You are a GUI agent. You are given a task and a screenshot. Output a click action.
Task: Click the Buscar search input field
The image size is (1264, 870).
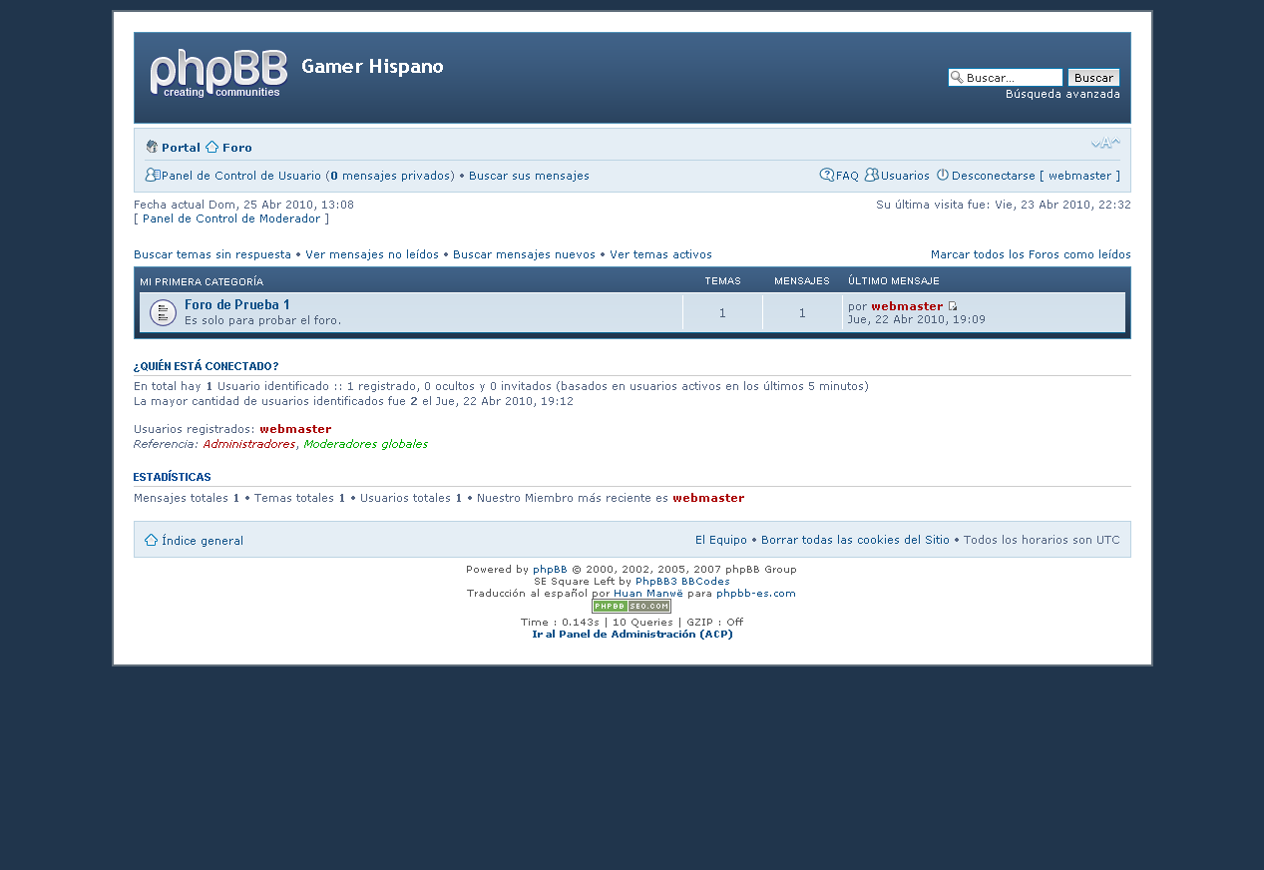(1006, 78)
